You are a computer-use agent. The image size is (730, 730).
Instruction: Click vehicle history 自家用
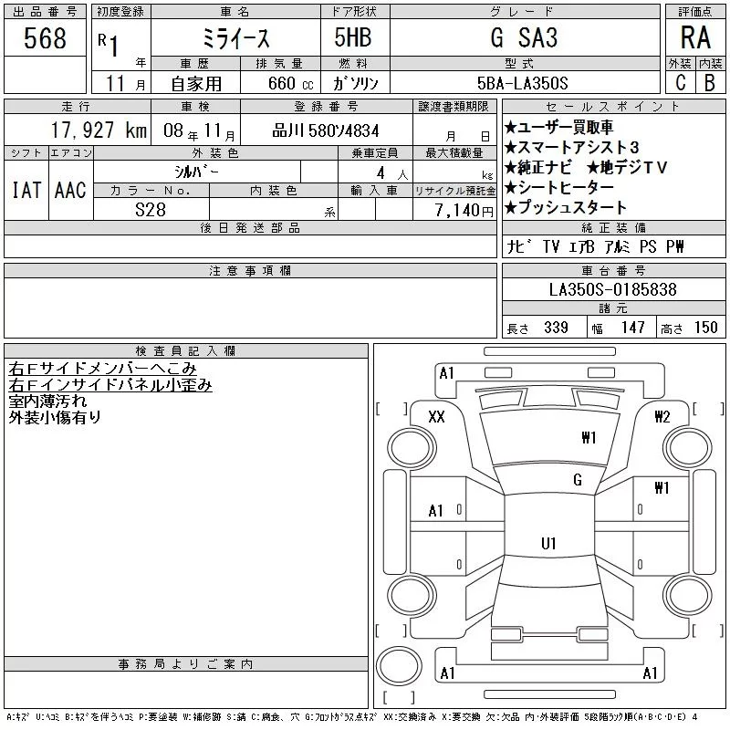click(196, 84)
